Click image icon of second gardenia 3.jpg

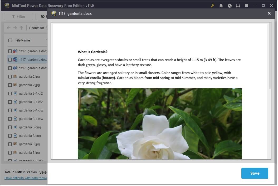click(x=15, y=152)
